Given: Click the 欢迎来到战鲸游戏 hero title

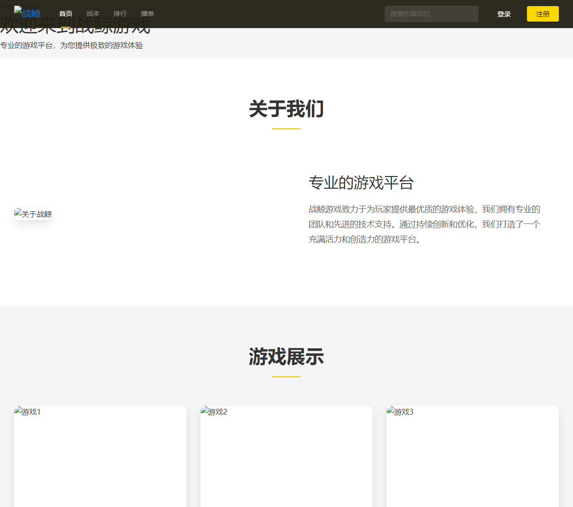Looking at the screenshot, I should (x=75, y=27).
